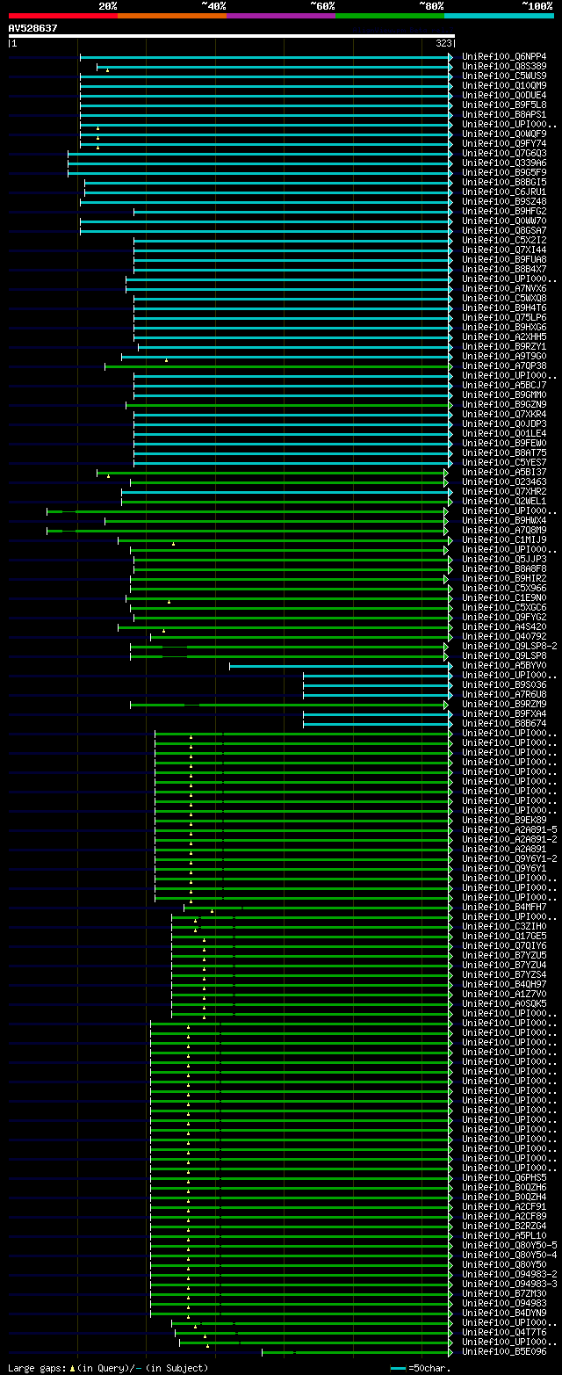Select hit label UniRef100_C1E9N0
This screenshot has height=1375, width=562.
click(x=504, y=598)
